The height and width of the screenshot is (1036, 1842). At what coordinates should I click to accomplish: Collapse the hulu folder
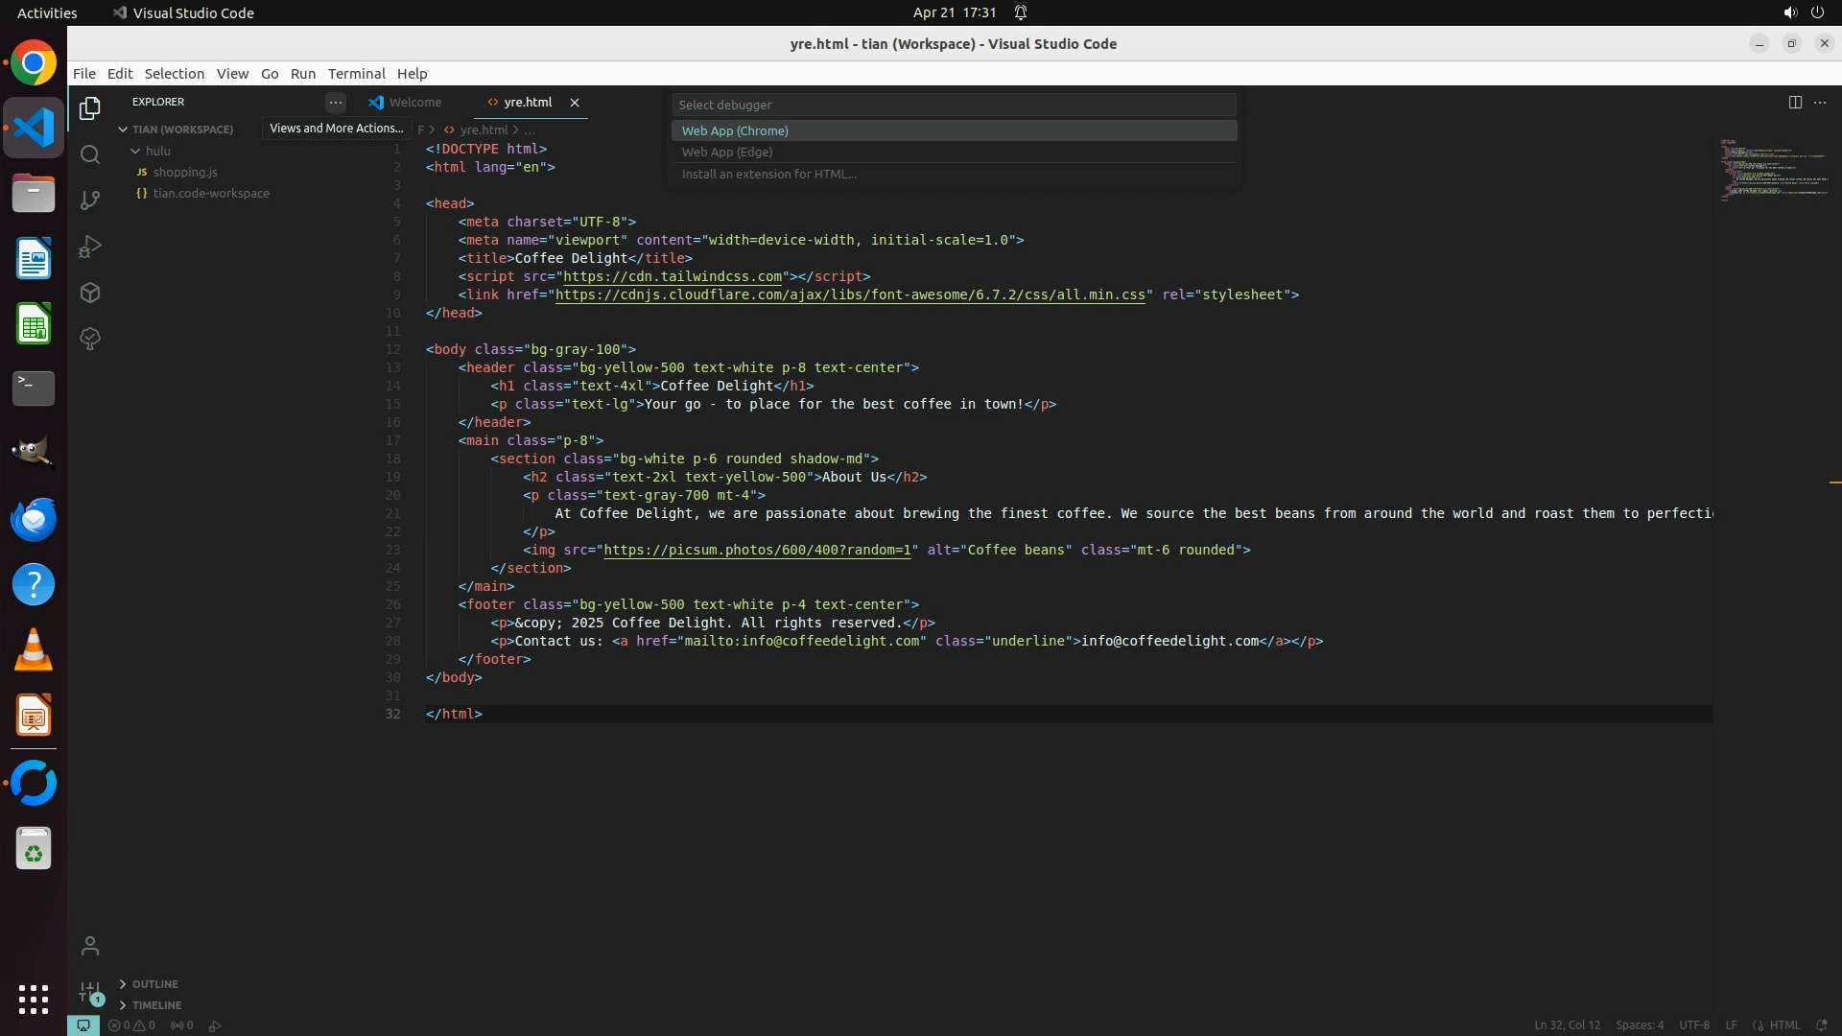[157, 151]
